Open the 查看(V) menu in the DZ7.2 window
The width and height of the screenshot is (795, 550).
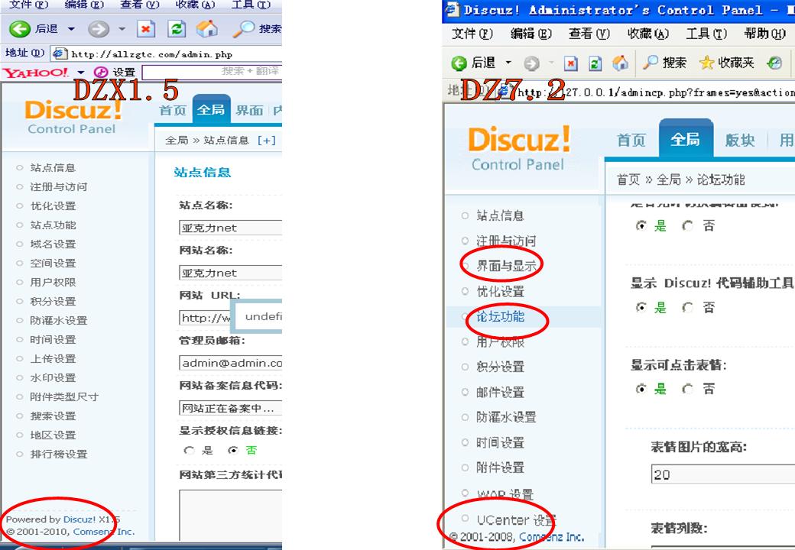coord(589,34)
